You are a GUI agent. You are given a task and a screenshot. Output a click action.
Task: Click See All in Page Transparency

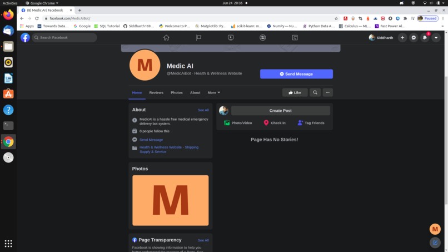pyautogui.click(x=203, y=240)
